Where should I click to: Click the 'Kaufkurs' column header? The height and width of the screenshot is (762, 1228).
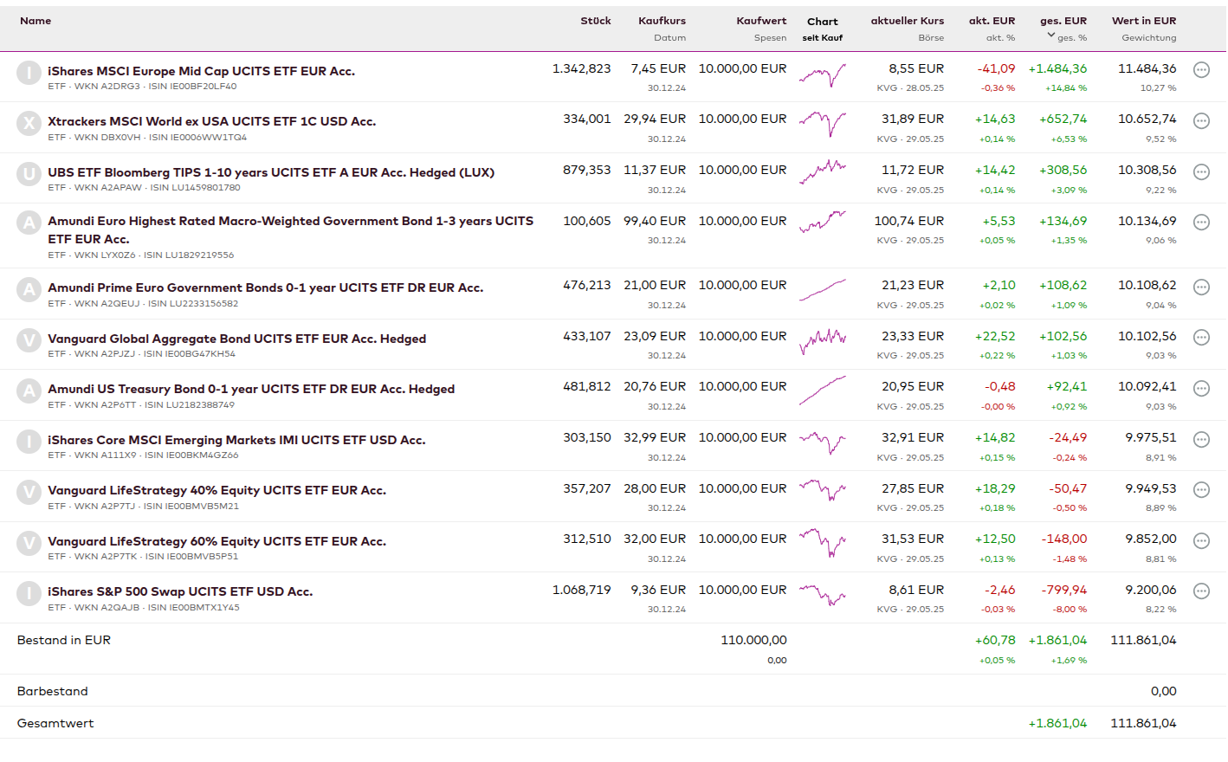pos(662,21)
